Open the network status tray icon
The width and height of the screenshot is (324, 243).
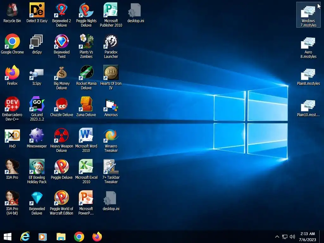(285, 237)
